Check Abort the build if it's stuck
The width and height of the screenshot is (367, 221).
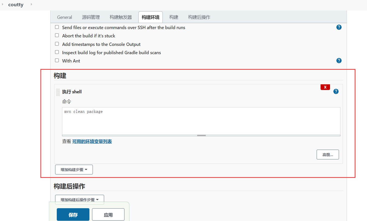[x=57, y=35]
